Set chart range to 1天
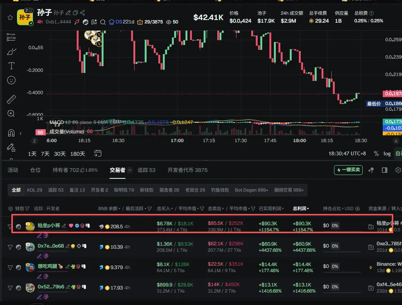The image size is (402, 305). click(32, 154)
